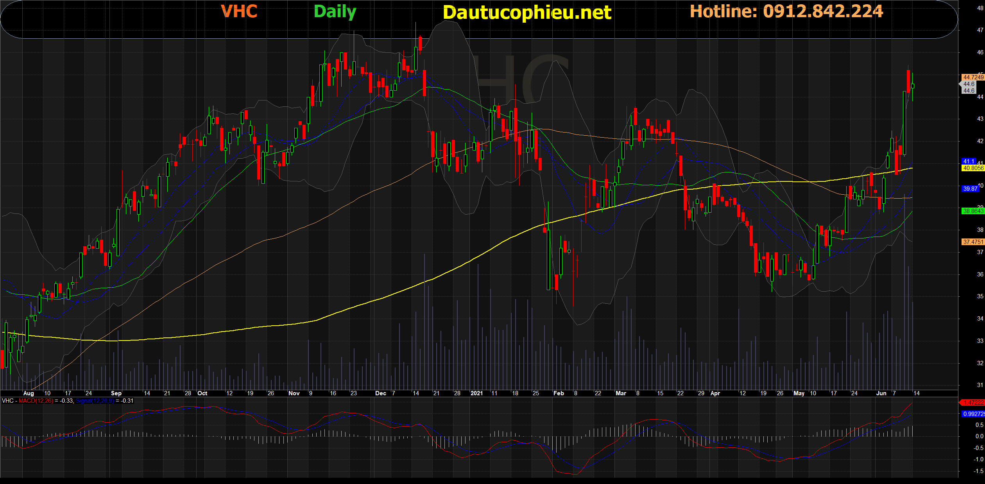Select the Signal(12,26,9) indicator label
Viewport: 985px width, 484px height.
pyautogui.click(x=95, y=401)
